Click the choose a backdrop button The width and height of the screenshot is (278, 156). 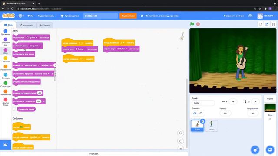(270, 150)
